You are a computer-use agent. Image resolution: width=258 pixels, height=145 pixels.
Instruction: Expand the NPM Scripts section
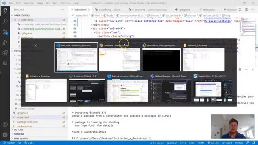(21, 139)
